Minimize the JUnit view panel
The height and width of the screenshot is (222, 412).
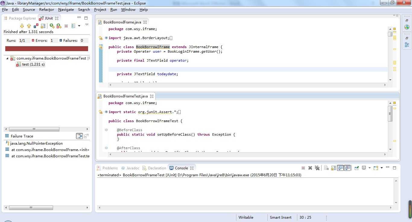79,18
